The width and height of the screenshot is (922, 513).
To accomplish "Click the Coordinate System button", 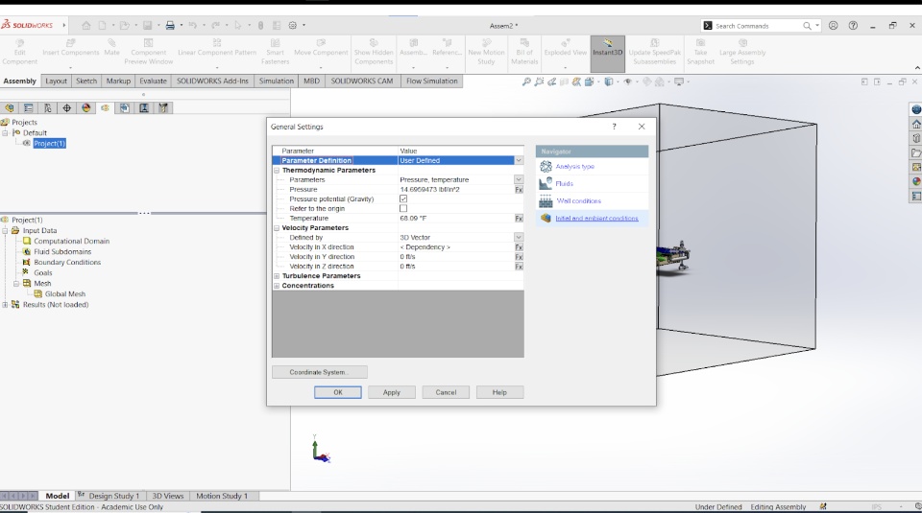I will [319, 372].
